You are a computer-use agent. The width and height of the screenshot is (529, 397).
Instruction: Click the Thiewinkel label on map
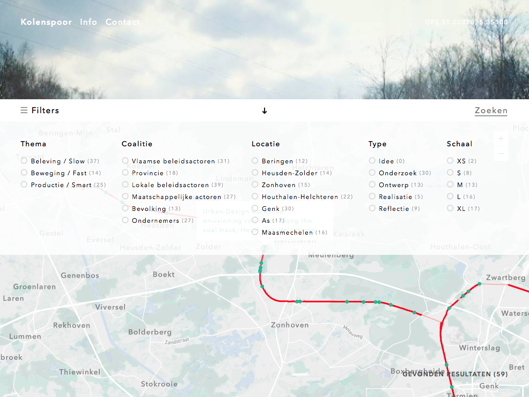[x=80, y=372]
